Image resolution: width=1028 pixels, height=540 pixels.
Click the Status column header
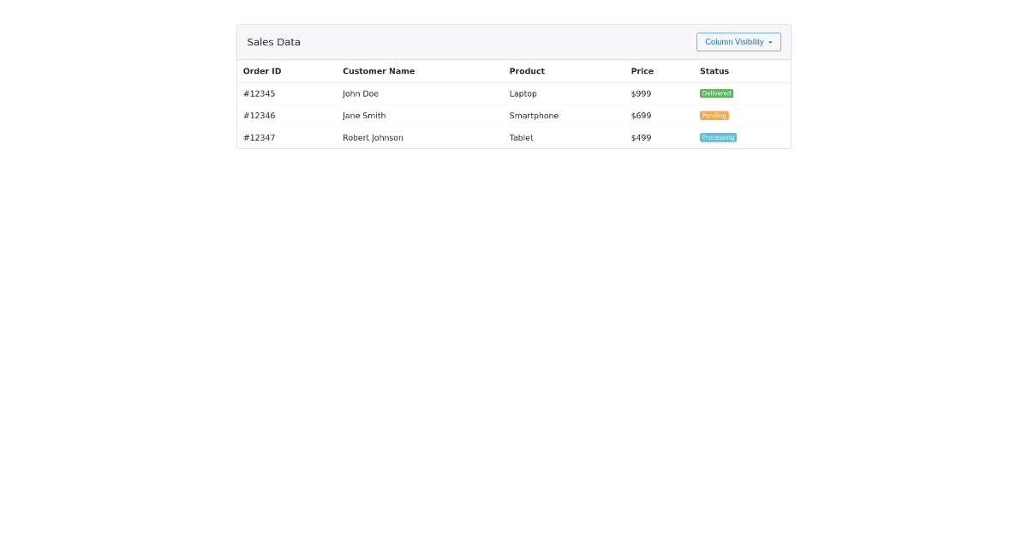click(x=714, y=71)
